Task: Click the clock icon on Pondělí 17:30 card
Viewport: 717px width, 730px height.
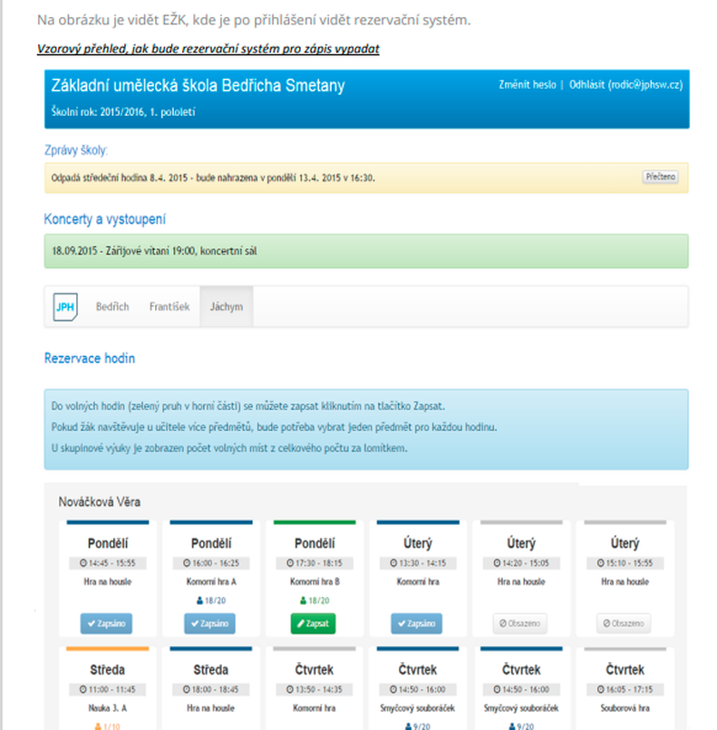Action: pos(290,562)
